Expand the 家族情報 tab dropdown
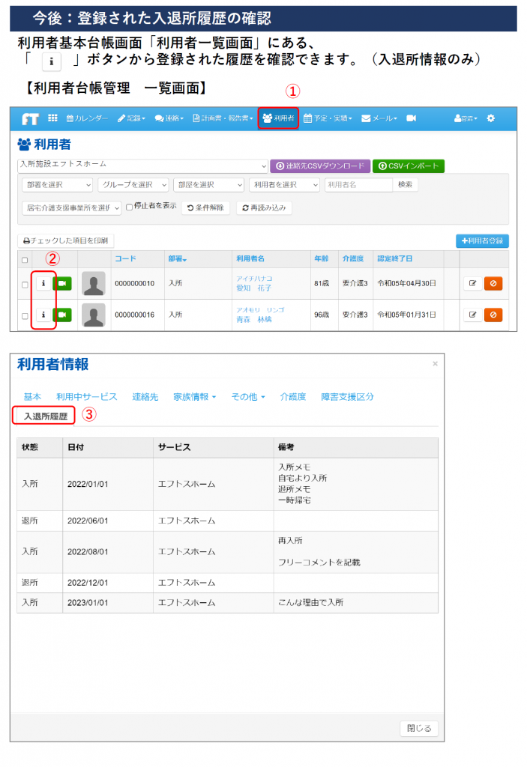This screenshot has width=527, height=767. click(194, 397)
